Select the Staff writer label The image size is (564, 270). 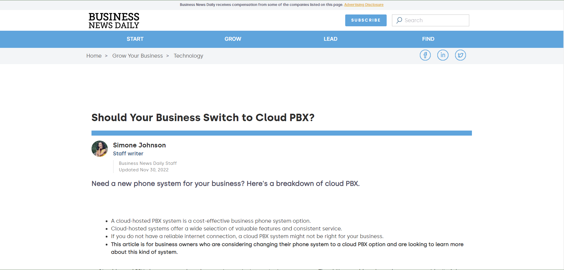point(128,154)
